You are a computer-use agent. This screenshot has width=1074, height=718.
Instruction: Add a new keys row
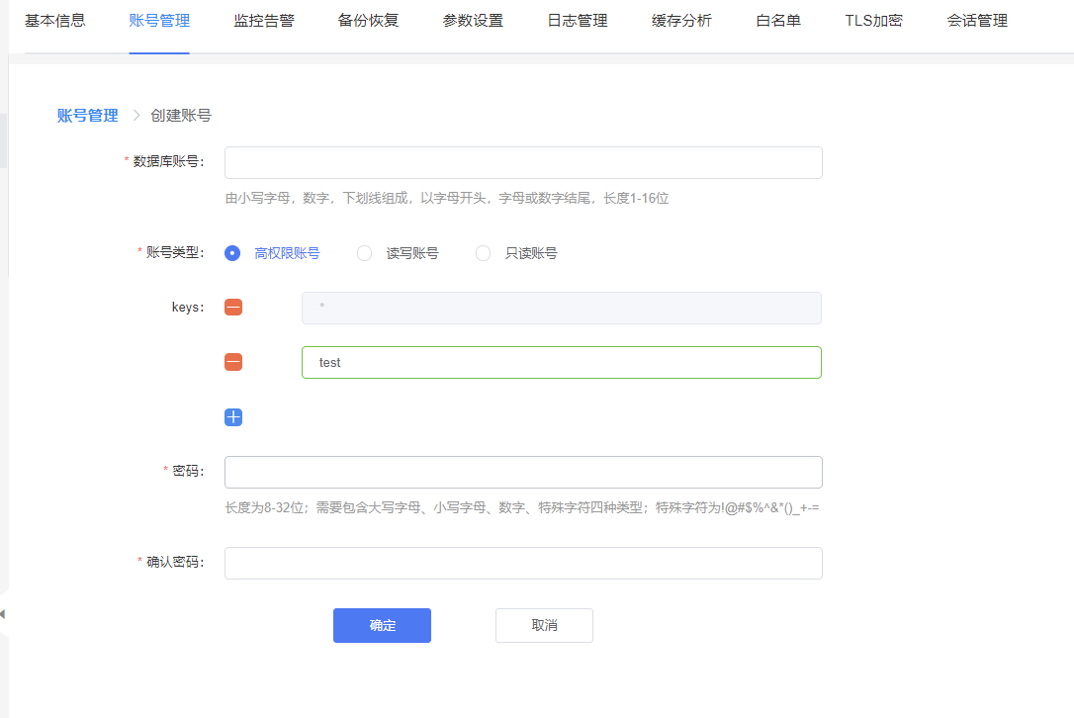click(233, 417)
